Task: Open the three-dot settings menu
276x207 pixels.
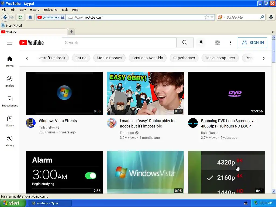Action: [x=230, y=43]
